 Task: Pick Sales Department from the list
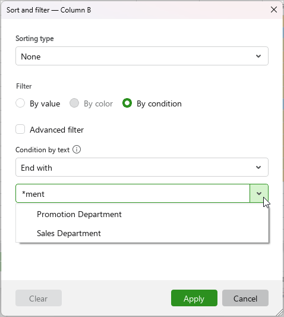(142, 233)
